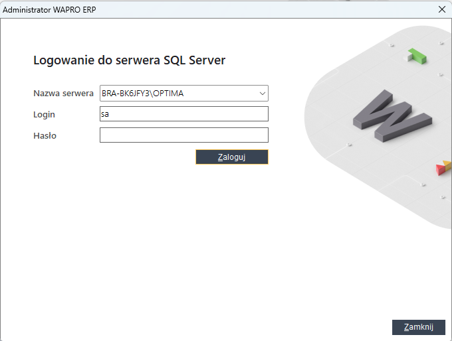
Task: Click the small dot at the top-right of the illustration
Action: click(441, 43)
